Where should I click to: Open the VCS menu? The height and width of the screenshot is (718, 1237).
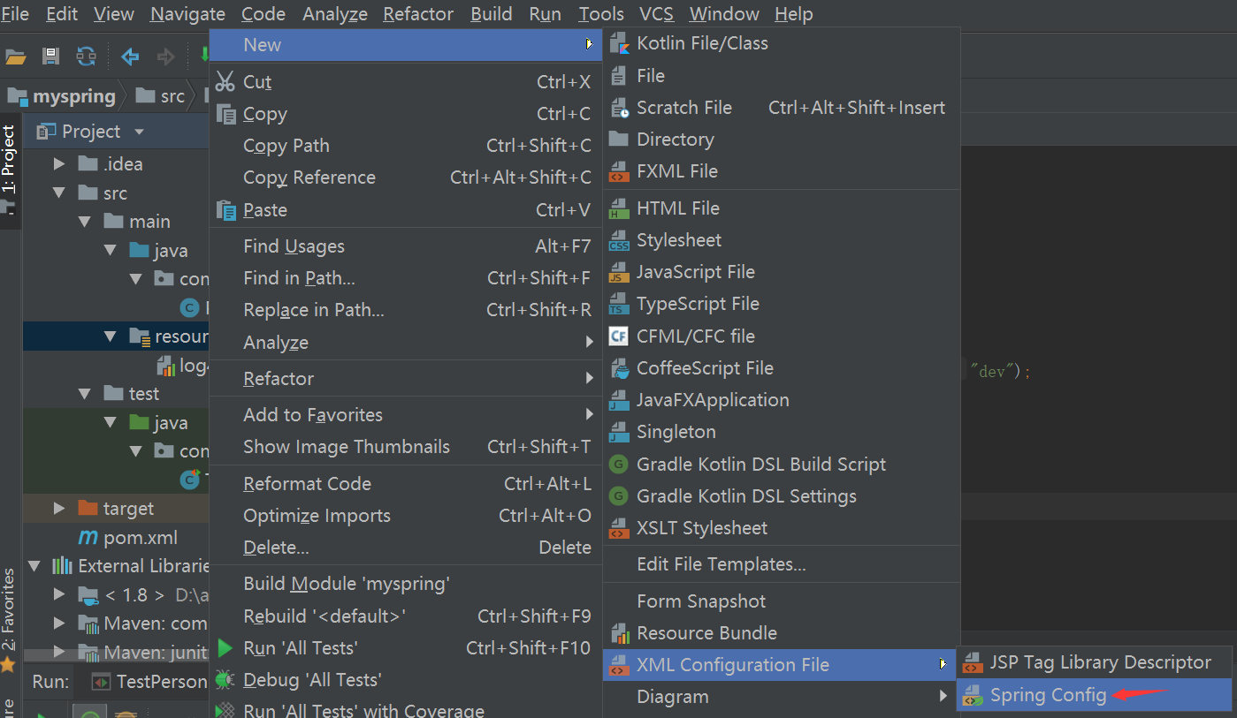(656, 14)
